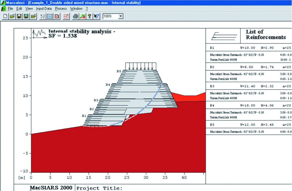Click the Save As floppy icon with question mark

coord(26,16)
